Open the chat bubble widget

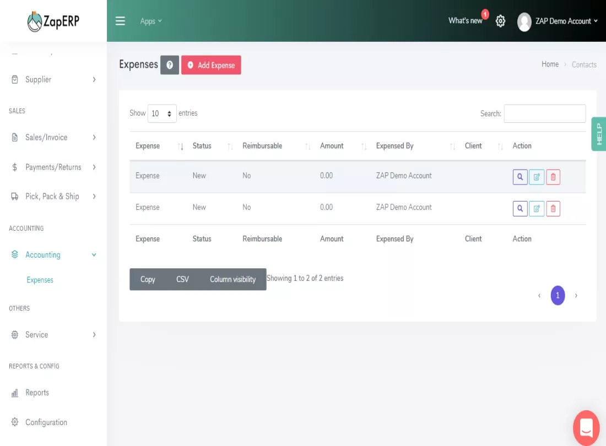pyautogui.click(x=586, y=427)
